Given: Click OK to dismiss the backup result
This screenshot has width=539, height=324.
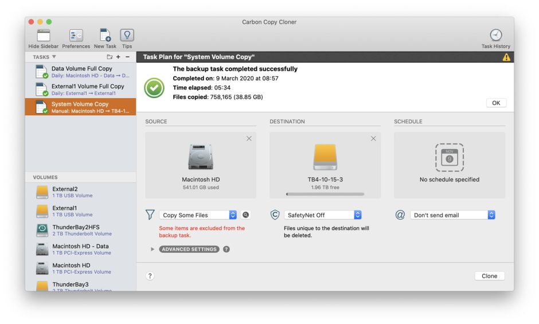Looking at the screenshot, I should point(496,103).
